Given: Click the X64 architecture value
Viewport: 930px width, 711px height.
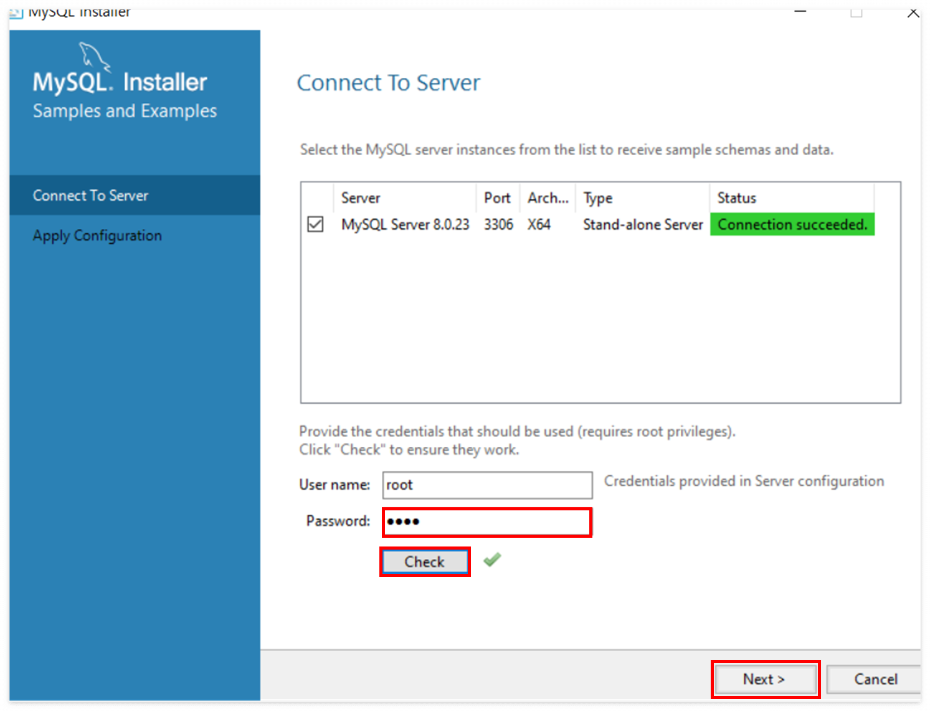Looking at the screenshot, I should coord(539,224).
